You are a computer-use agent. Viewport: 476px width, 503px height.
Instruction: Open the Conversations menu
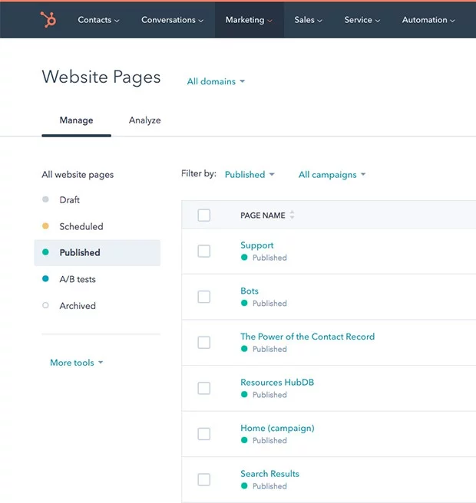(x=172, y=20)
